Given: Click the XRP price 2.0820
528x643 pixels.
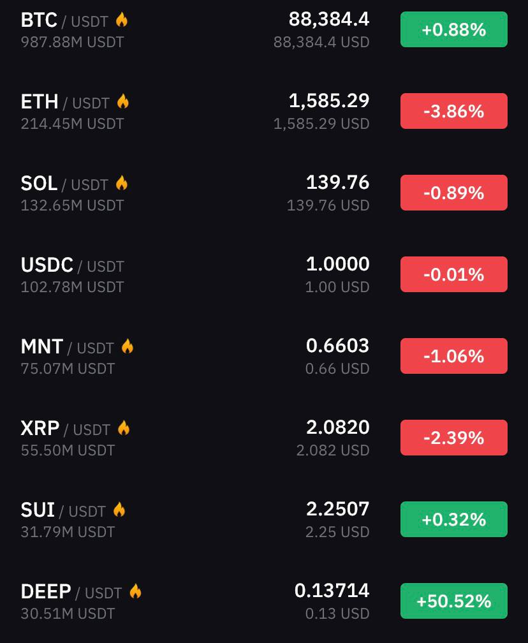Looking at the screenshot, I should (x=338, y=427).
